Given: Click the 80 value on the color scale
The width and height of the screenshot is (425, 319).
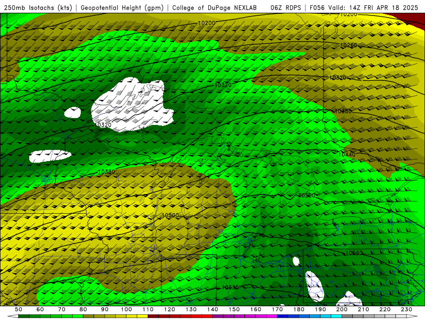Looking at the screenshot, I should tap(83, 309).
